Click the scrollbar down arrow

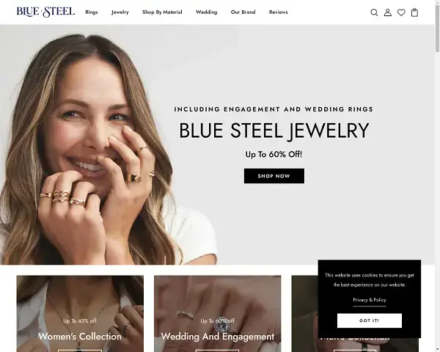click(437, 350)
